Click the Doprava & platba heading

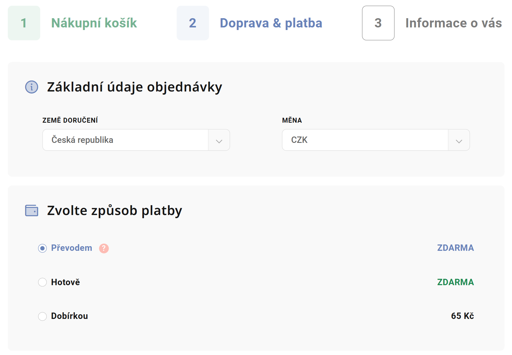click(x=271, y=23)
